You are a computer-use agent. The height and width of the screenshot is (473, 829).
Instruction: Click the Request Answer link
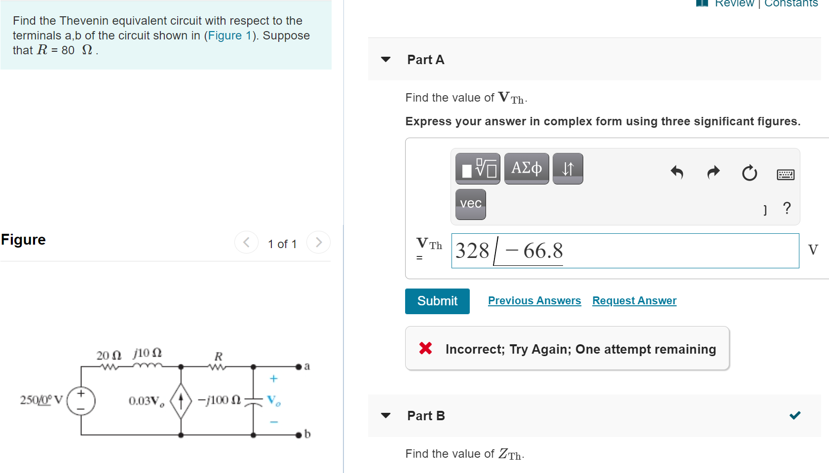[634, 300]
